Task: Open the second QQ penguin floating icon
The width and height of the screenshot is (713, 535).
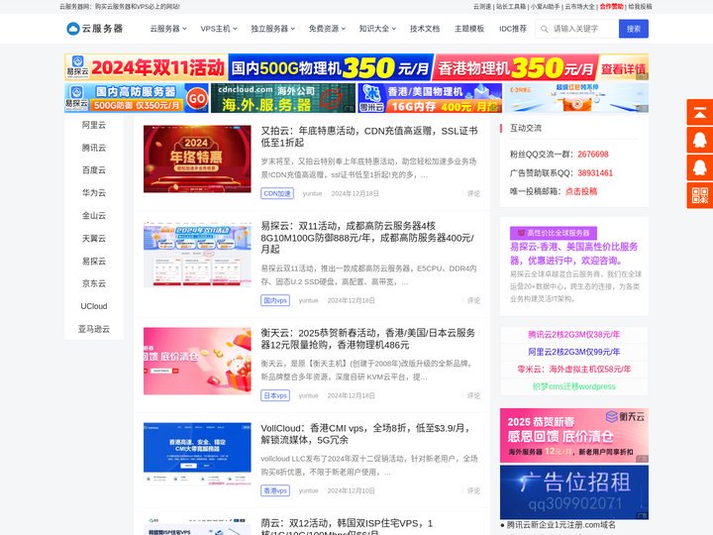Action: pyautogui.click(x=700, y=167)
